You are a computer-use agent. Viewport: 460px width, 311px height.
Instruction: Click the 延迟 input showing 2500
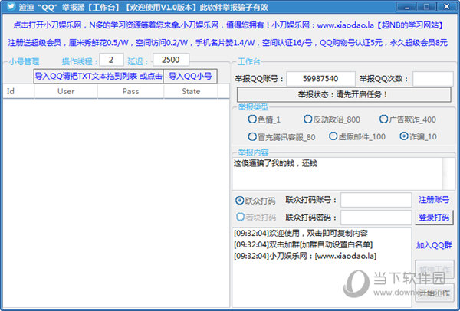coord(171,60)
